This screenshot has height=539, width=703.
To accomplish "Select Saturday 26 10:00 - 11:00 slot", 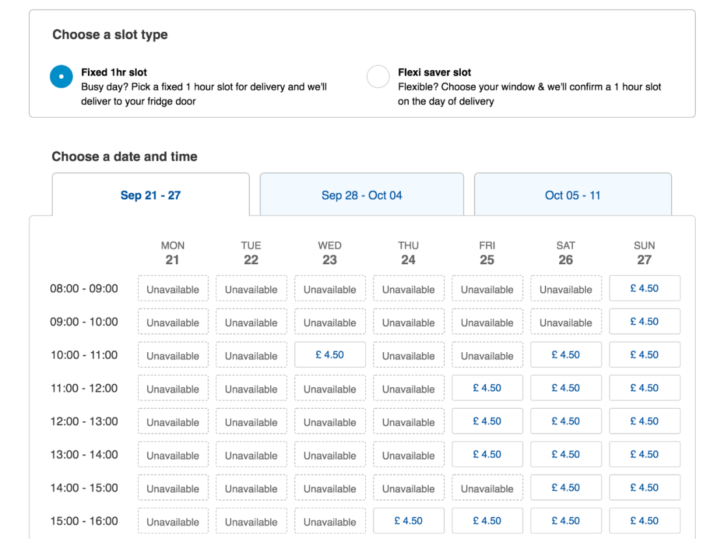I will (x=566, y=355).
